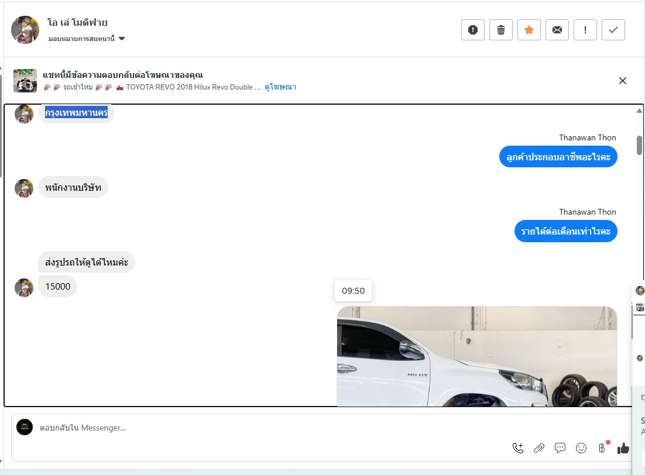
Task: Open the white Hilux car photo
Action: pyautogui.click(x=476, y=356)
